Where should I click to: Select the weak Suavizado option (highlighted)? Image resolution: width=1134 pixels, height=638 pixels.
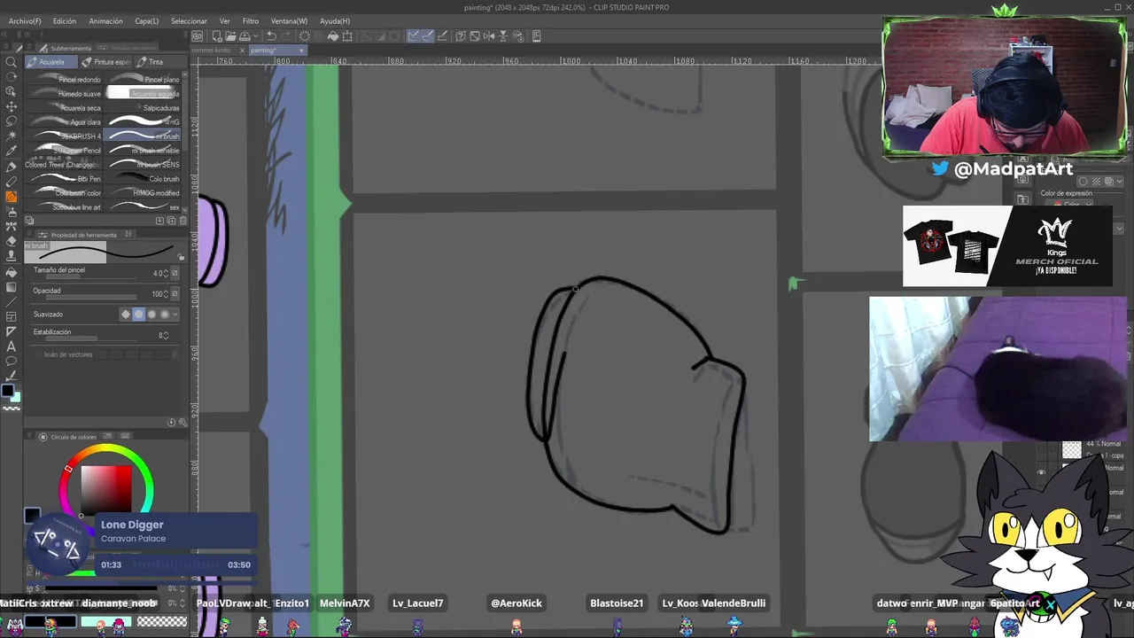pos(138,315)
